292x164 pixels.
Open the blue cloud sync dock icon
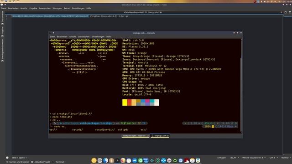[x=163, y=160]
